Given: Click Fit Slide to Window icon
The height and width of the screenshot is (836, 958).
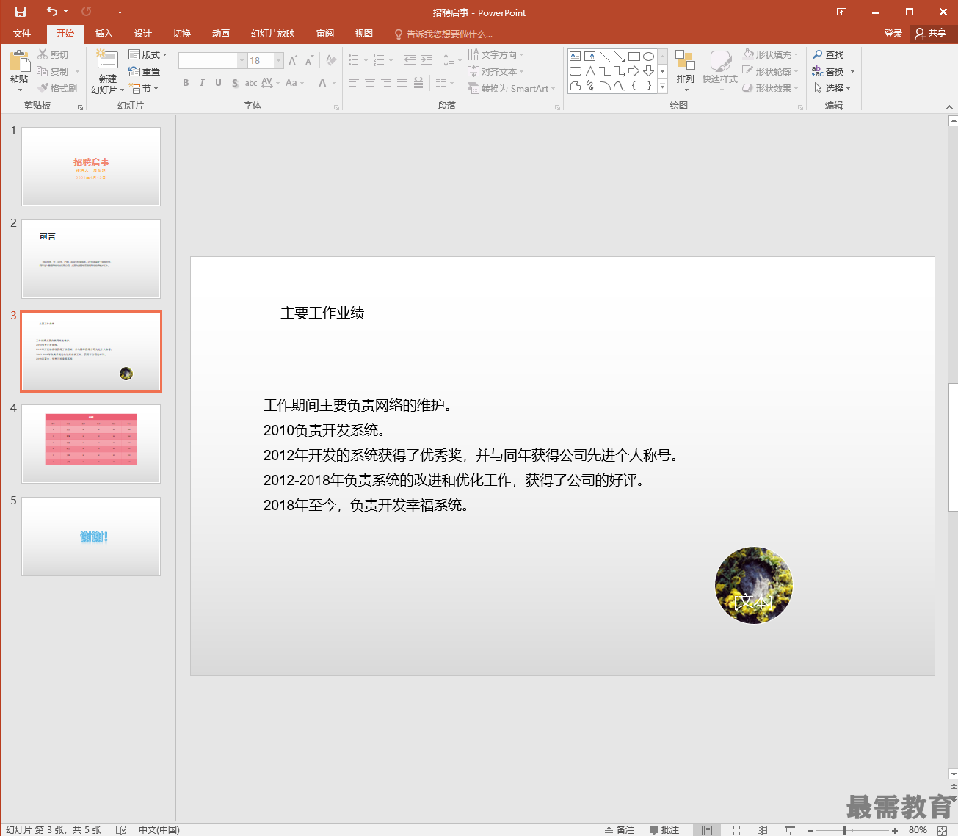Looking at the screenshot, I should point(943,830).
